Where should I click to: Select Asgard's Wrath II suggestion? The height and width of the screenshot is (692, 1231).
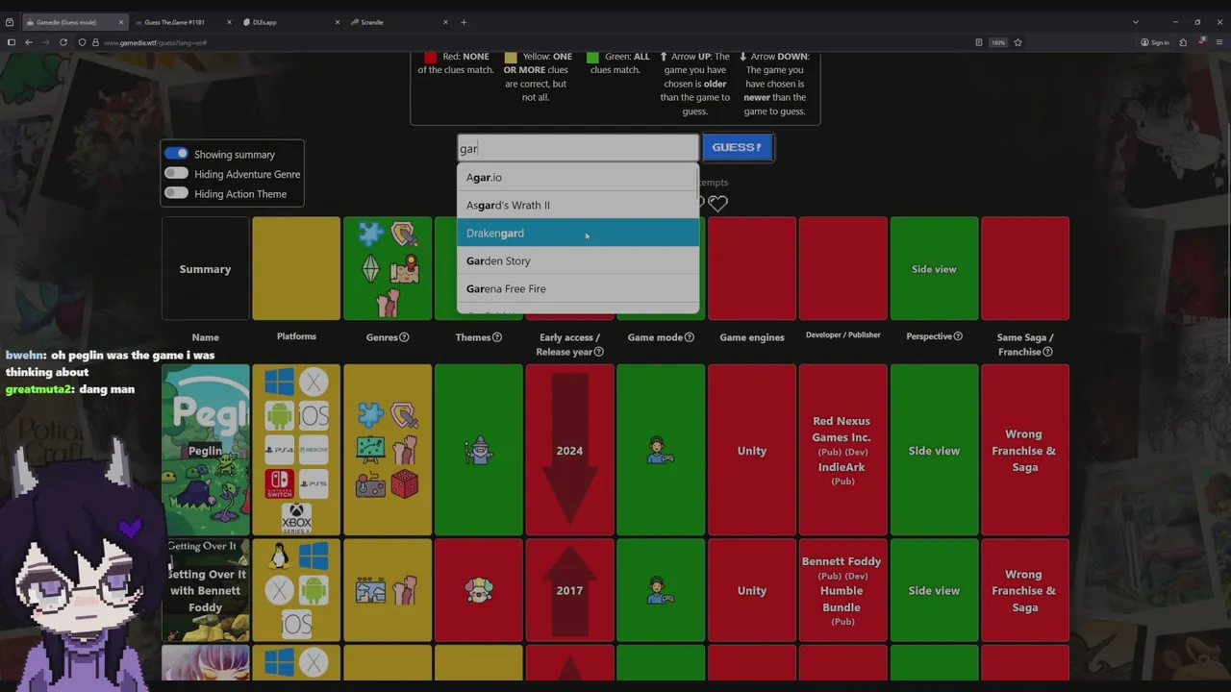coord(578,205)
